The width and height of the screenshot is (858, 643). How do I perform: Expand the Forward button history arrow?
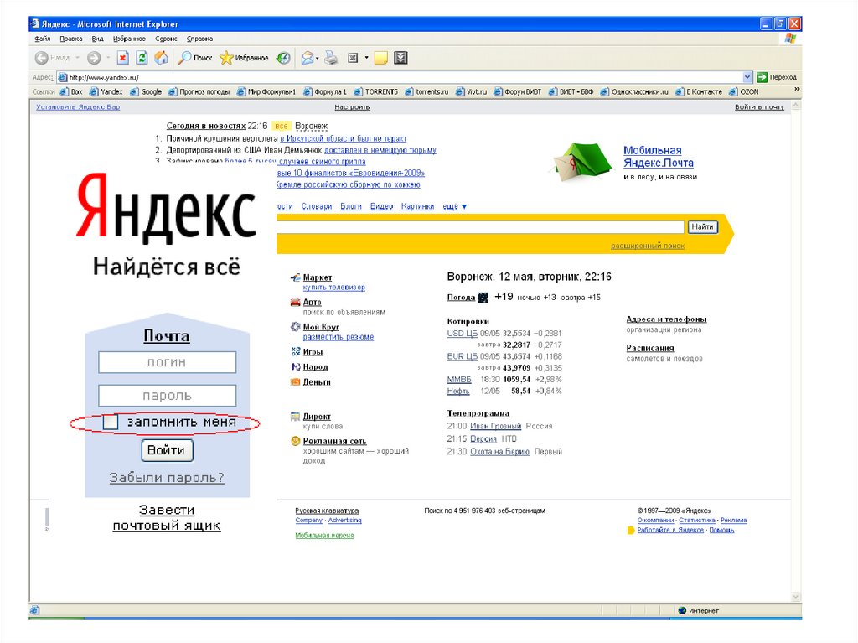click(108, 58)
